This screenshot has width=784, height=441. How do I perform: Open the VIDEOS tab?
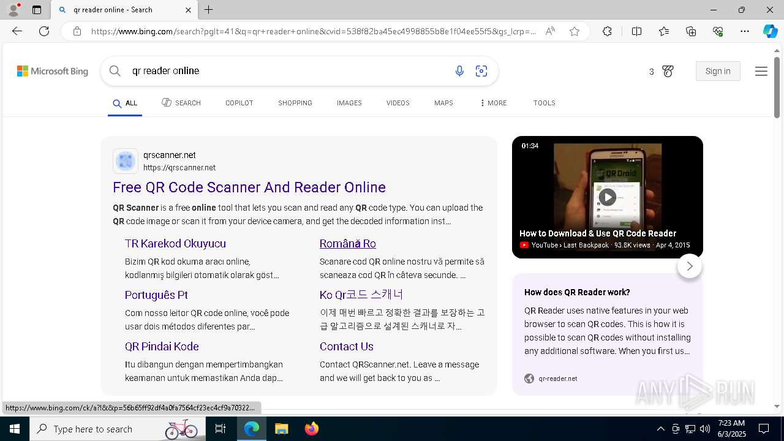(x=398, y=103)
